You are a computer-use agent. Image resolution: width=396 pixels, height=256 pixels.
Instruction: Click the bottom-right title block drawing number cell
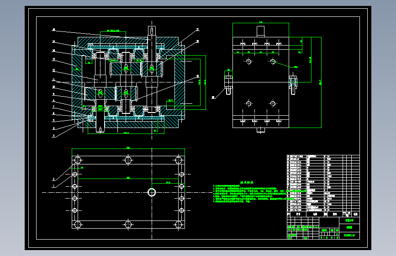pyautogui.click(x=349, y=236)
